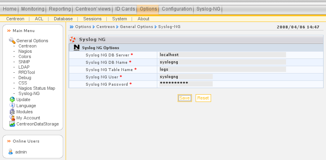Viewport: 326px width, 160px height.
Task: Open the Colors options page
Action: pyautogui.click(x=25, y=56)
